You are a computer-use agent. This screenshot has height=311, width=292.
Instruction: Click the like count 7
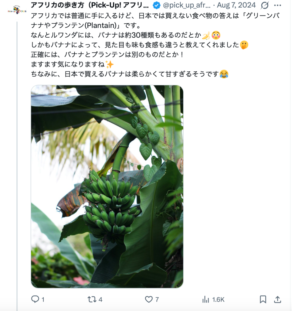click(x=157, y=299)
